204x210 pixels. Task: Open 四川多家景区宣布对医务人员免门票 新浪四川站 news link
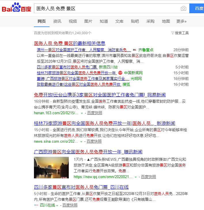(67, 67)
